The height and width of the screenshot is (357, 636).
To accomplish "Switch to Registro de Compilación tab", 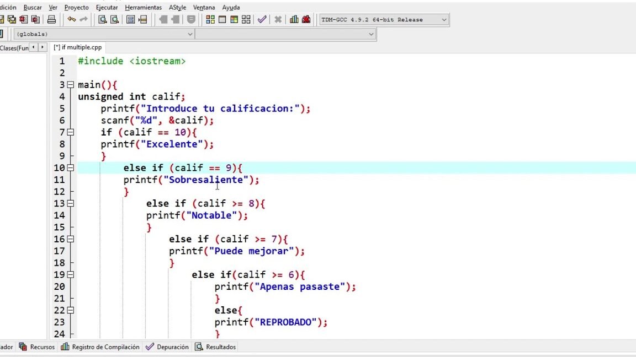I will click(x=100, y=347).
